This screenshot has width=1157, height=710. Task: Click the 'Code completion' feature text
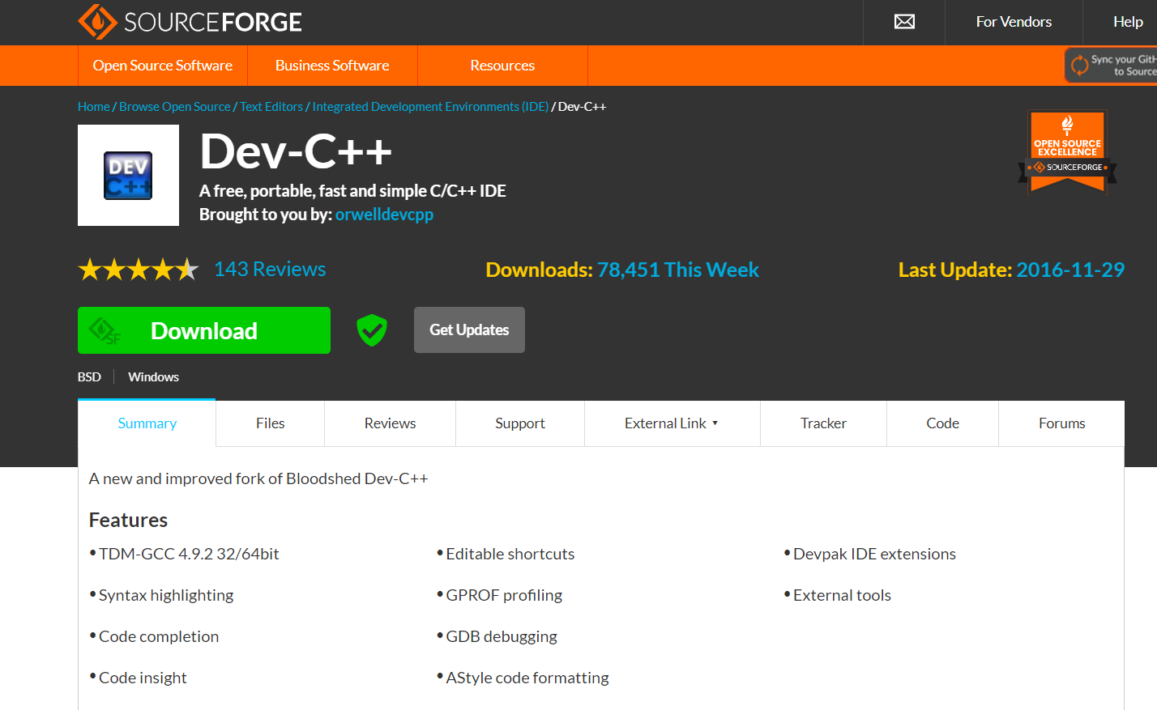(x=159, y=636)
